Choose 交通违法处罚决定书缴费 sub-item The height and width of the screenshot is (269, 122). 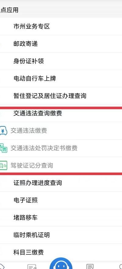[x=61, y=148]
